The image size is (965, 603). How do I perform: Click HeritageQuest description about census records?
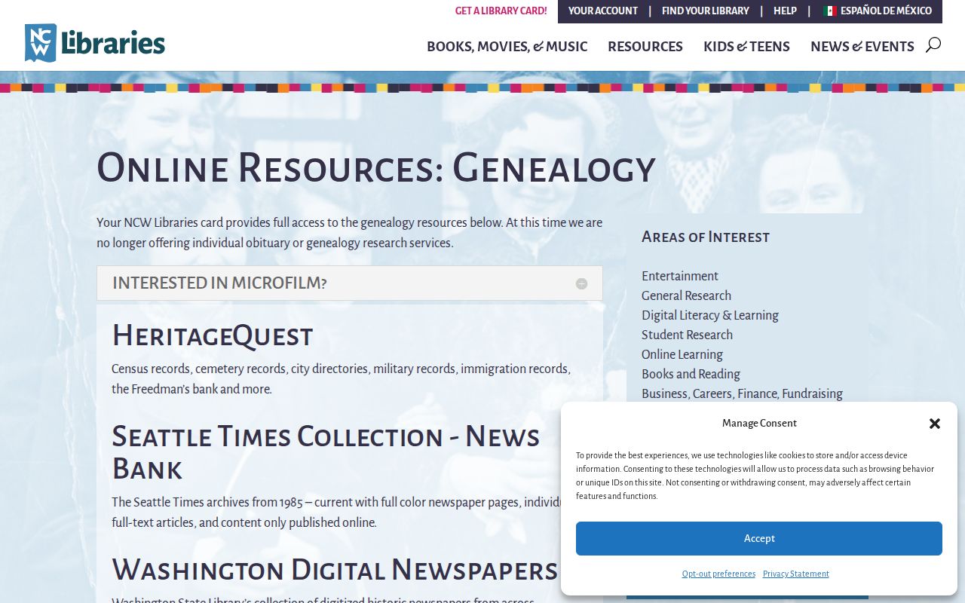pos(342,379)
